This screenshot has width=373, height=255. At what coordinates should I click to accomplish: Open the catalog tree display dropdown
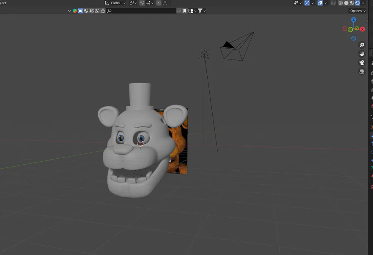click(x=192, y=11)
